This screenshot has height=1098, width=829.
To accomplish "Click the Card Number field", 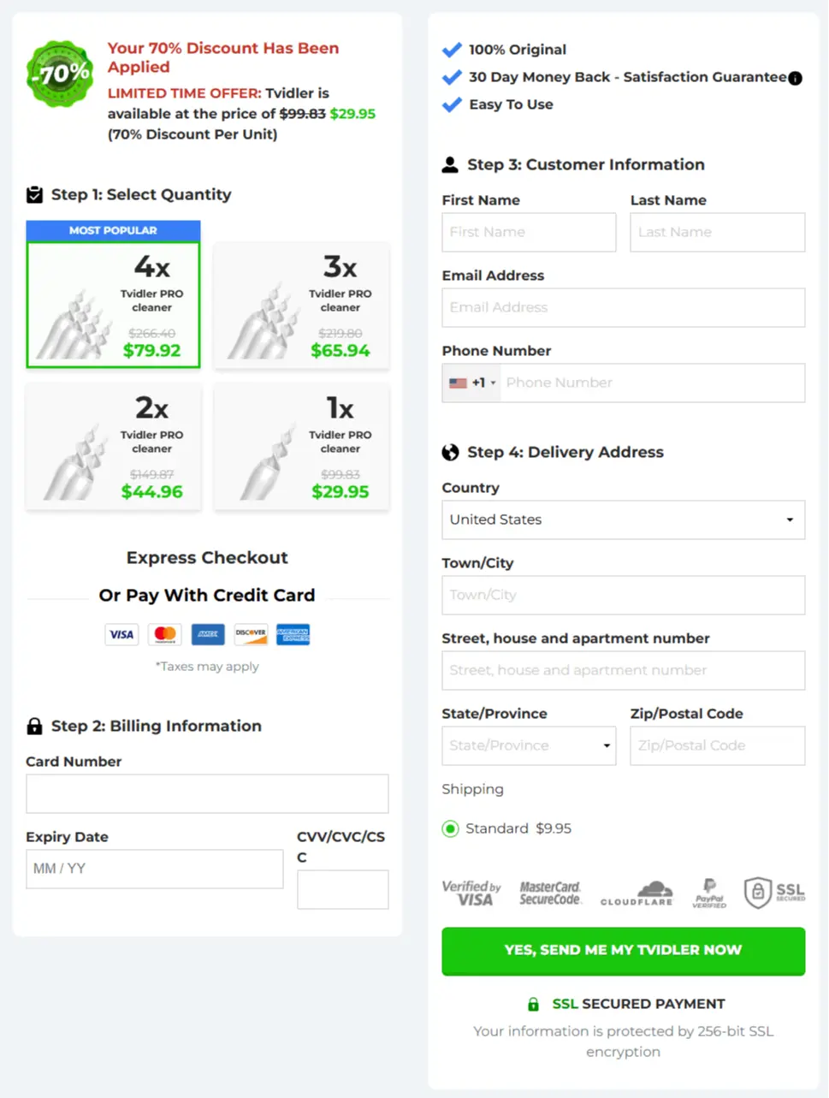I will (x=207, y=793).
